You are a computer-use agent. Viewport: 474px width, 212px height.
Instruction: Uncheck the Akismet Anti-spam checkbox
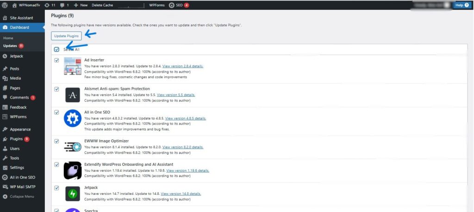click(x=56, y=89)
